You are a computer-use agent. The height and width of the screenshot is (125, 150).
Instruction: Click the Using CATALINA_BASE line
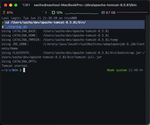[55, 31]
